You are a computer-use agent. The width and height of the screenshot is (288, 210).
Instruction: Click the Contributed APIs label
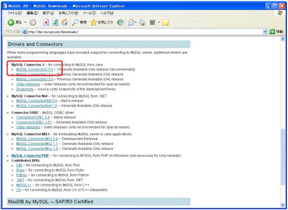click(x=26, y=160)
